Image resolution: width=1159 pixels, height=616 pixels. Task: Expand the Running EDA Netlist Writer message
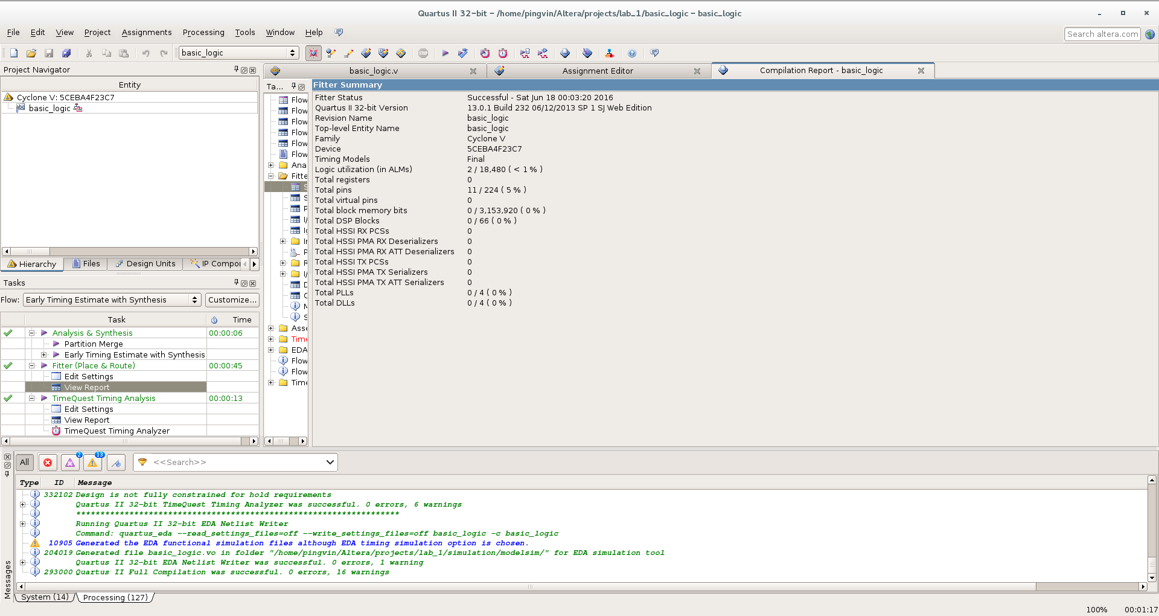coord(23,524)
